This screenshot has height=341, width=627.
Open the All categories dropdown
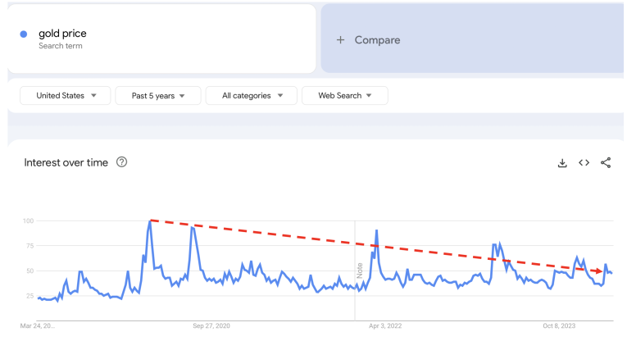click(251, 96)
